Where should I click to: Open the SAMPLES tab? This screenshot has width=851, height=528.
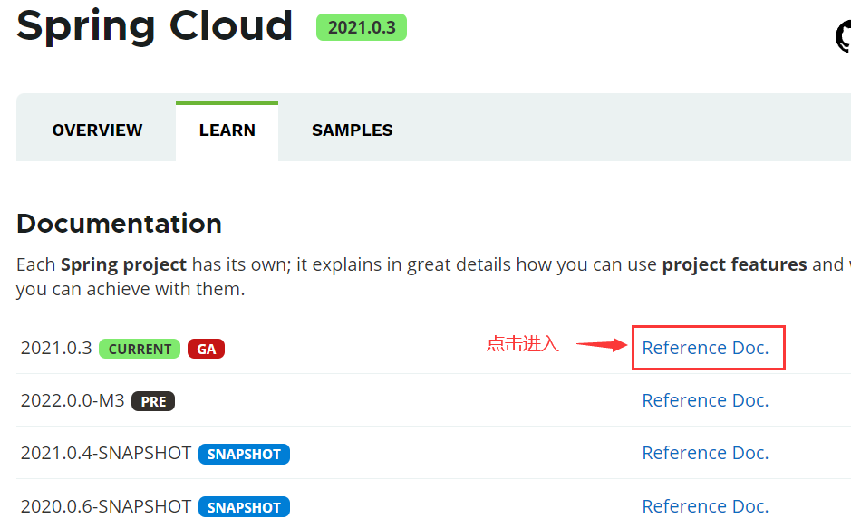352,130
